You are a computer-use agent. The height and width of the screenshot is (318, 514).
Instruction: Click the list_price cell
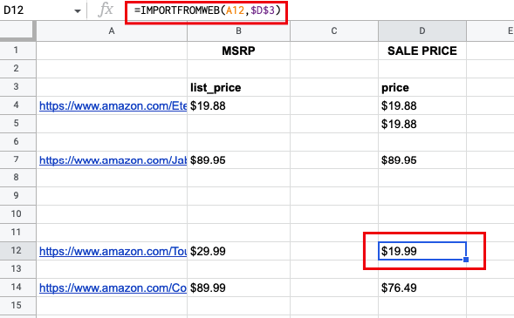click(x=238, y=87)
